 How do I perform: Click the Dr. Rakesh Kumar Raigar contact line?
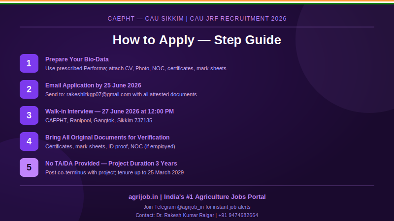point(197,215)
